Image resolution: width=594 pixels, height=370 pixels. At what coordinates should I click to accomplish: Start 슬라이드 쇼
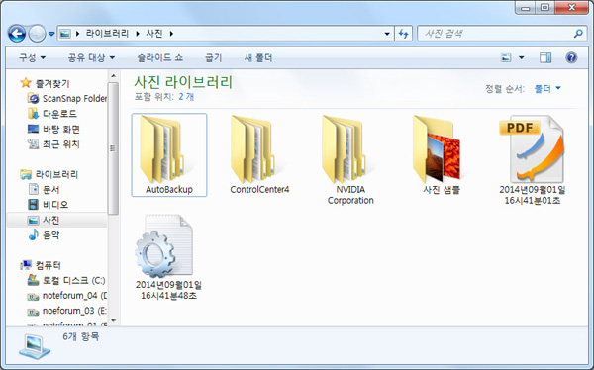click(x=159, y=58)
